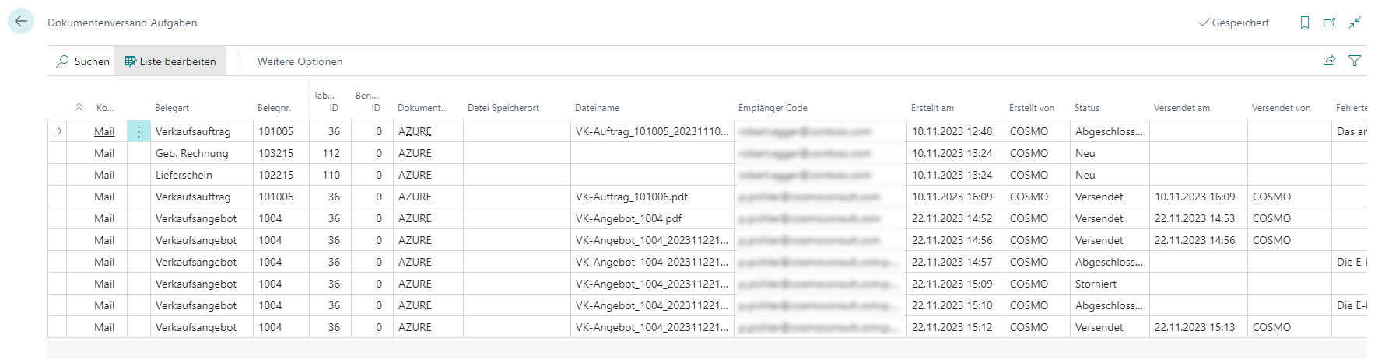Click the share icon above the list
Screen dimensions: 1378x359
(1329, 61)
